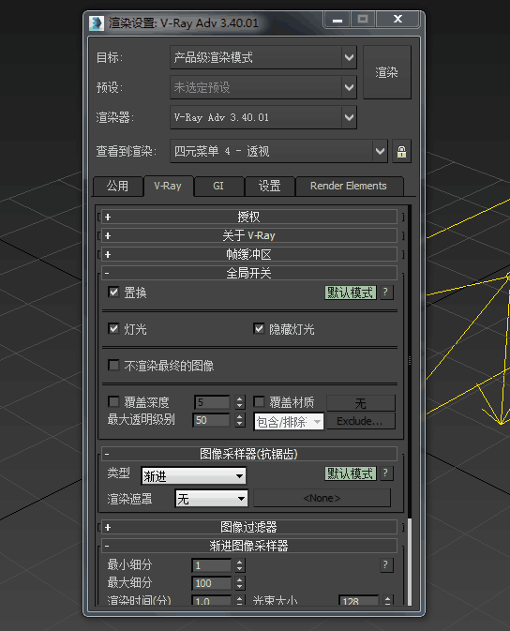Viewport: 510px width, 631px height.
Task: Collapse the 全局开关 rollout
Action: coord(249,273)
